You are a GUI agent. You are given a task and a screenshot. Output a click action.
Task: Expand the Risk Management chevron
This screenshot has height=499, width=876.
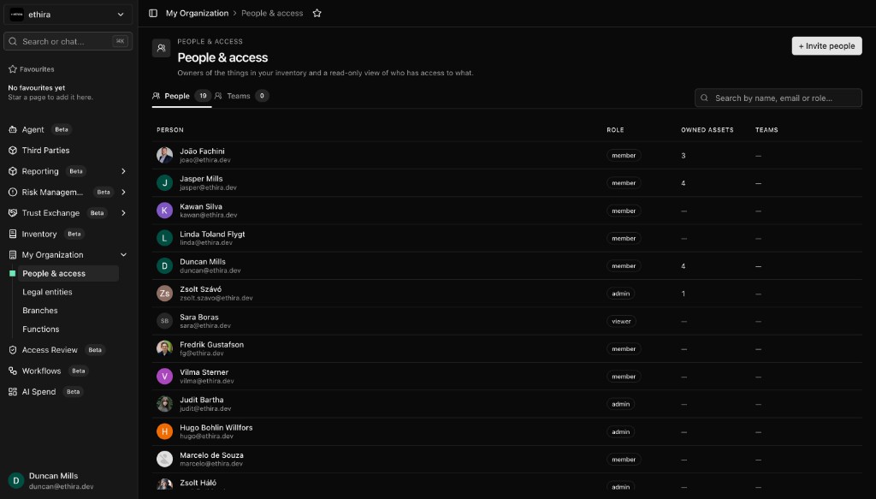click(123, 193)
